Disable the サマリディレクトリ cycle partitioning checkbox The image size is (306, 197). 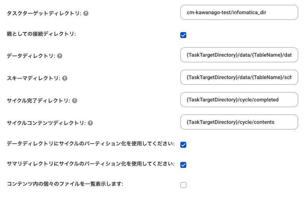click(183, 165)
